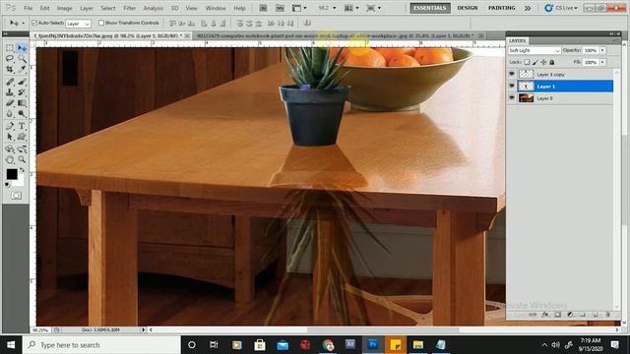Open CS Live menu
The width and height of the screenshot is (630, 354).
[x=562, y=8]
